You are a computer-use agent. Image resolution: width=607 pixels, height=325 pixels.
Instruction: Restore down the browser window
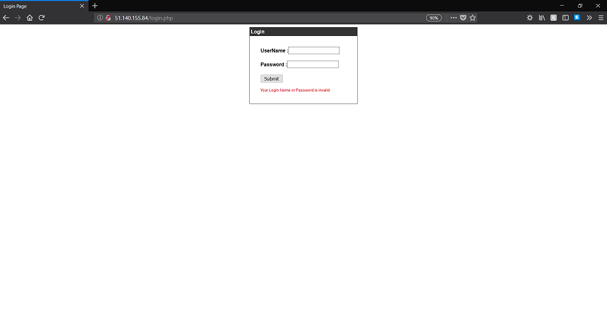(580, 6)
